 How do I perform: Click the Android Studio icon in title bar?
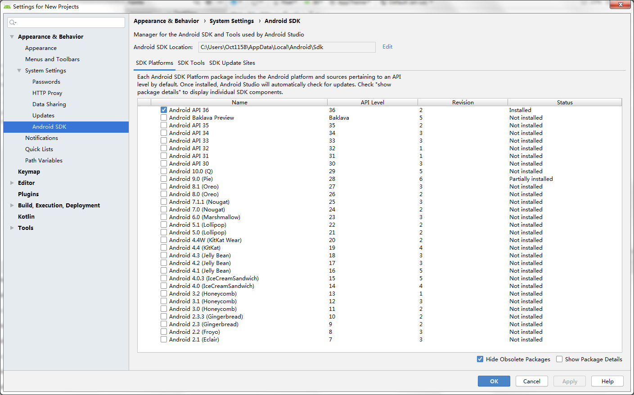click(7, 6)
